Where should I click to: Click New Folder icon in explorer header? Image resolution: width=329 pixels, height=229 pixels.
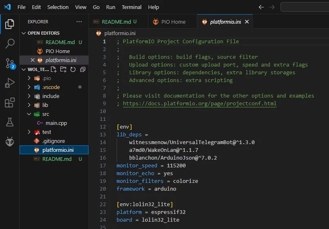click(63, 69)
